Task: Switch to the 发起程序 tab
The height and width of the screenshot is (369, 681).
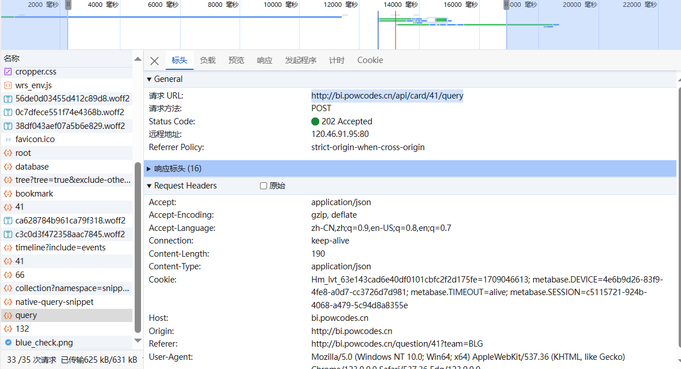Action: pyautogui.click(x=300, y=60)
